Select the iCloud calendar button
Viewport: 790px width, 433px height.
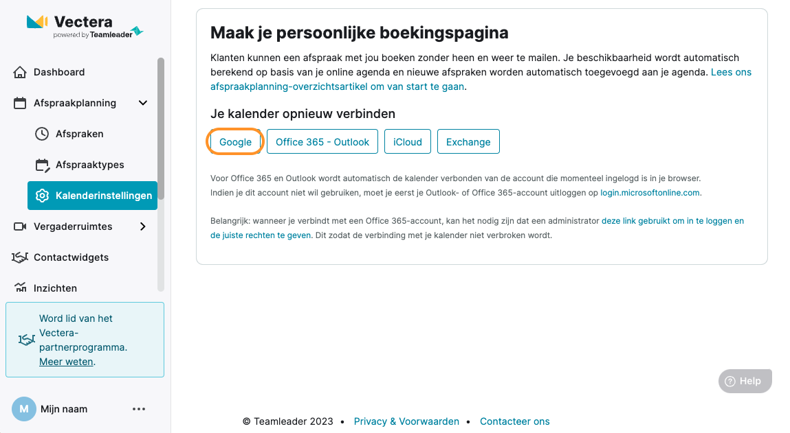click(x=408, y=142)
